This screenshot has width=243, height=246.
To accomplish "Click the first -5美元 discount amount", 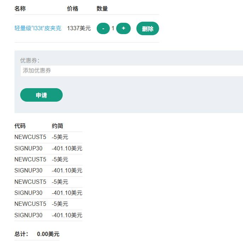I will coord(60,137).
